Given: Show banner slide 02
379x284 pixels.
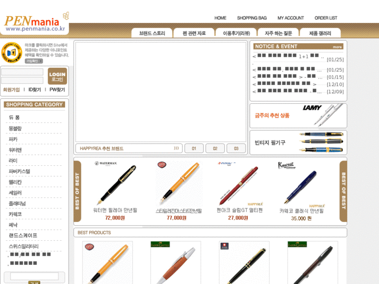Looking at the screenshot, I should [215, 149].
